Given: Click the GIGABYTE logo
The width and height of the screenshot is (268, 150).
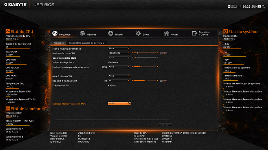Looking at the screenshot, I should [15, 5].
